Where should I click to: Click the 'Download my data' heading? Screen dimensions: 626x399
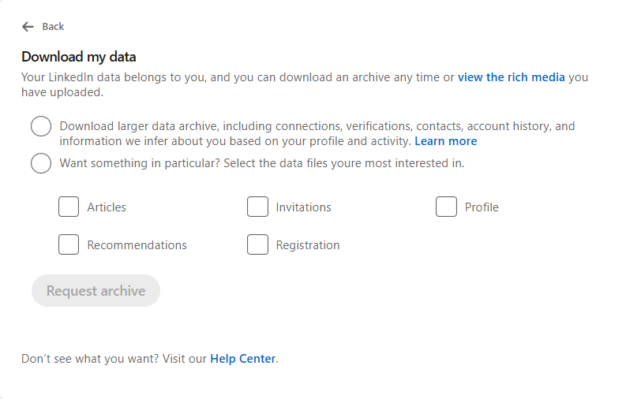point(79,57)
